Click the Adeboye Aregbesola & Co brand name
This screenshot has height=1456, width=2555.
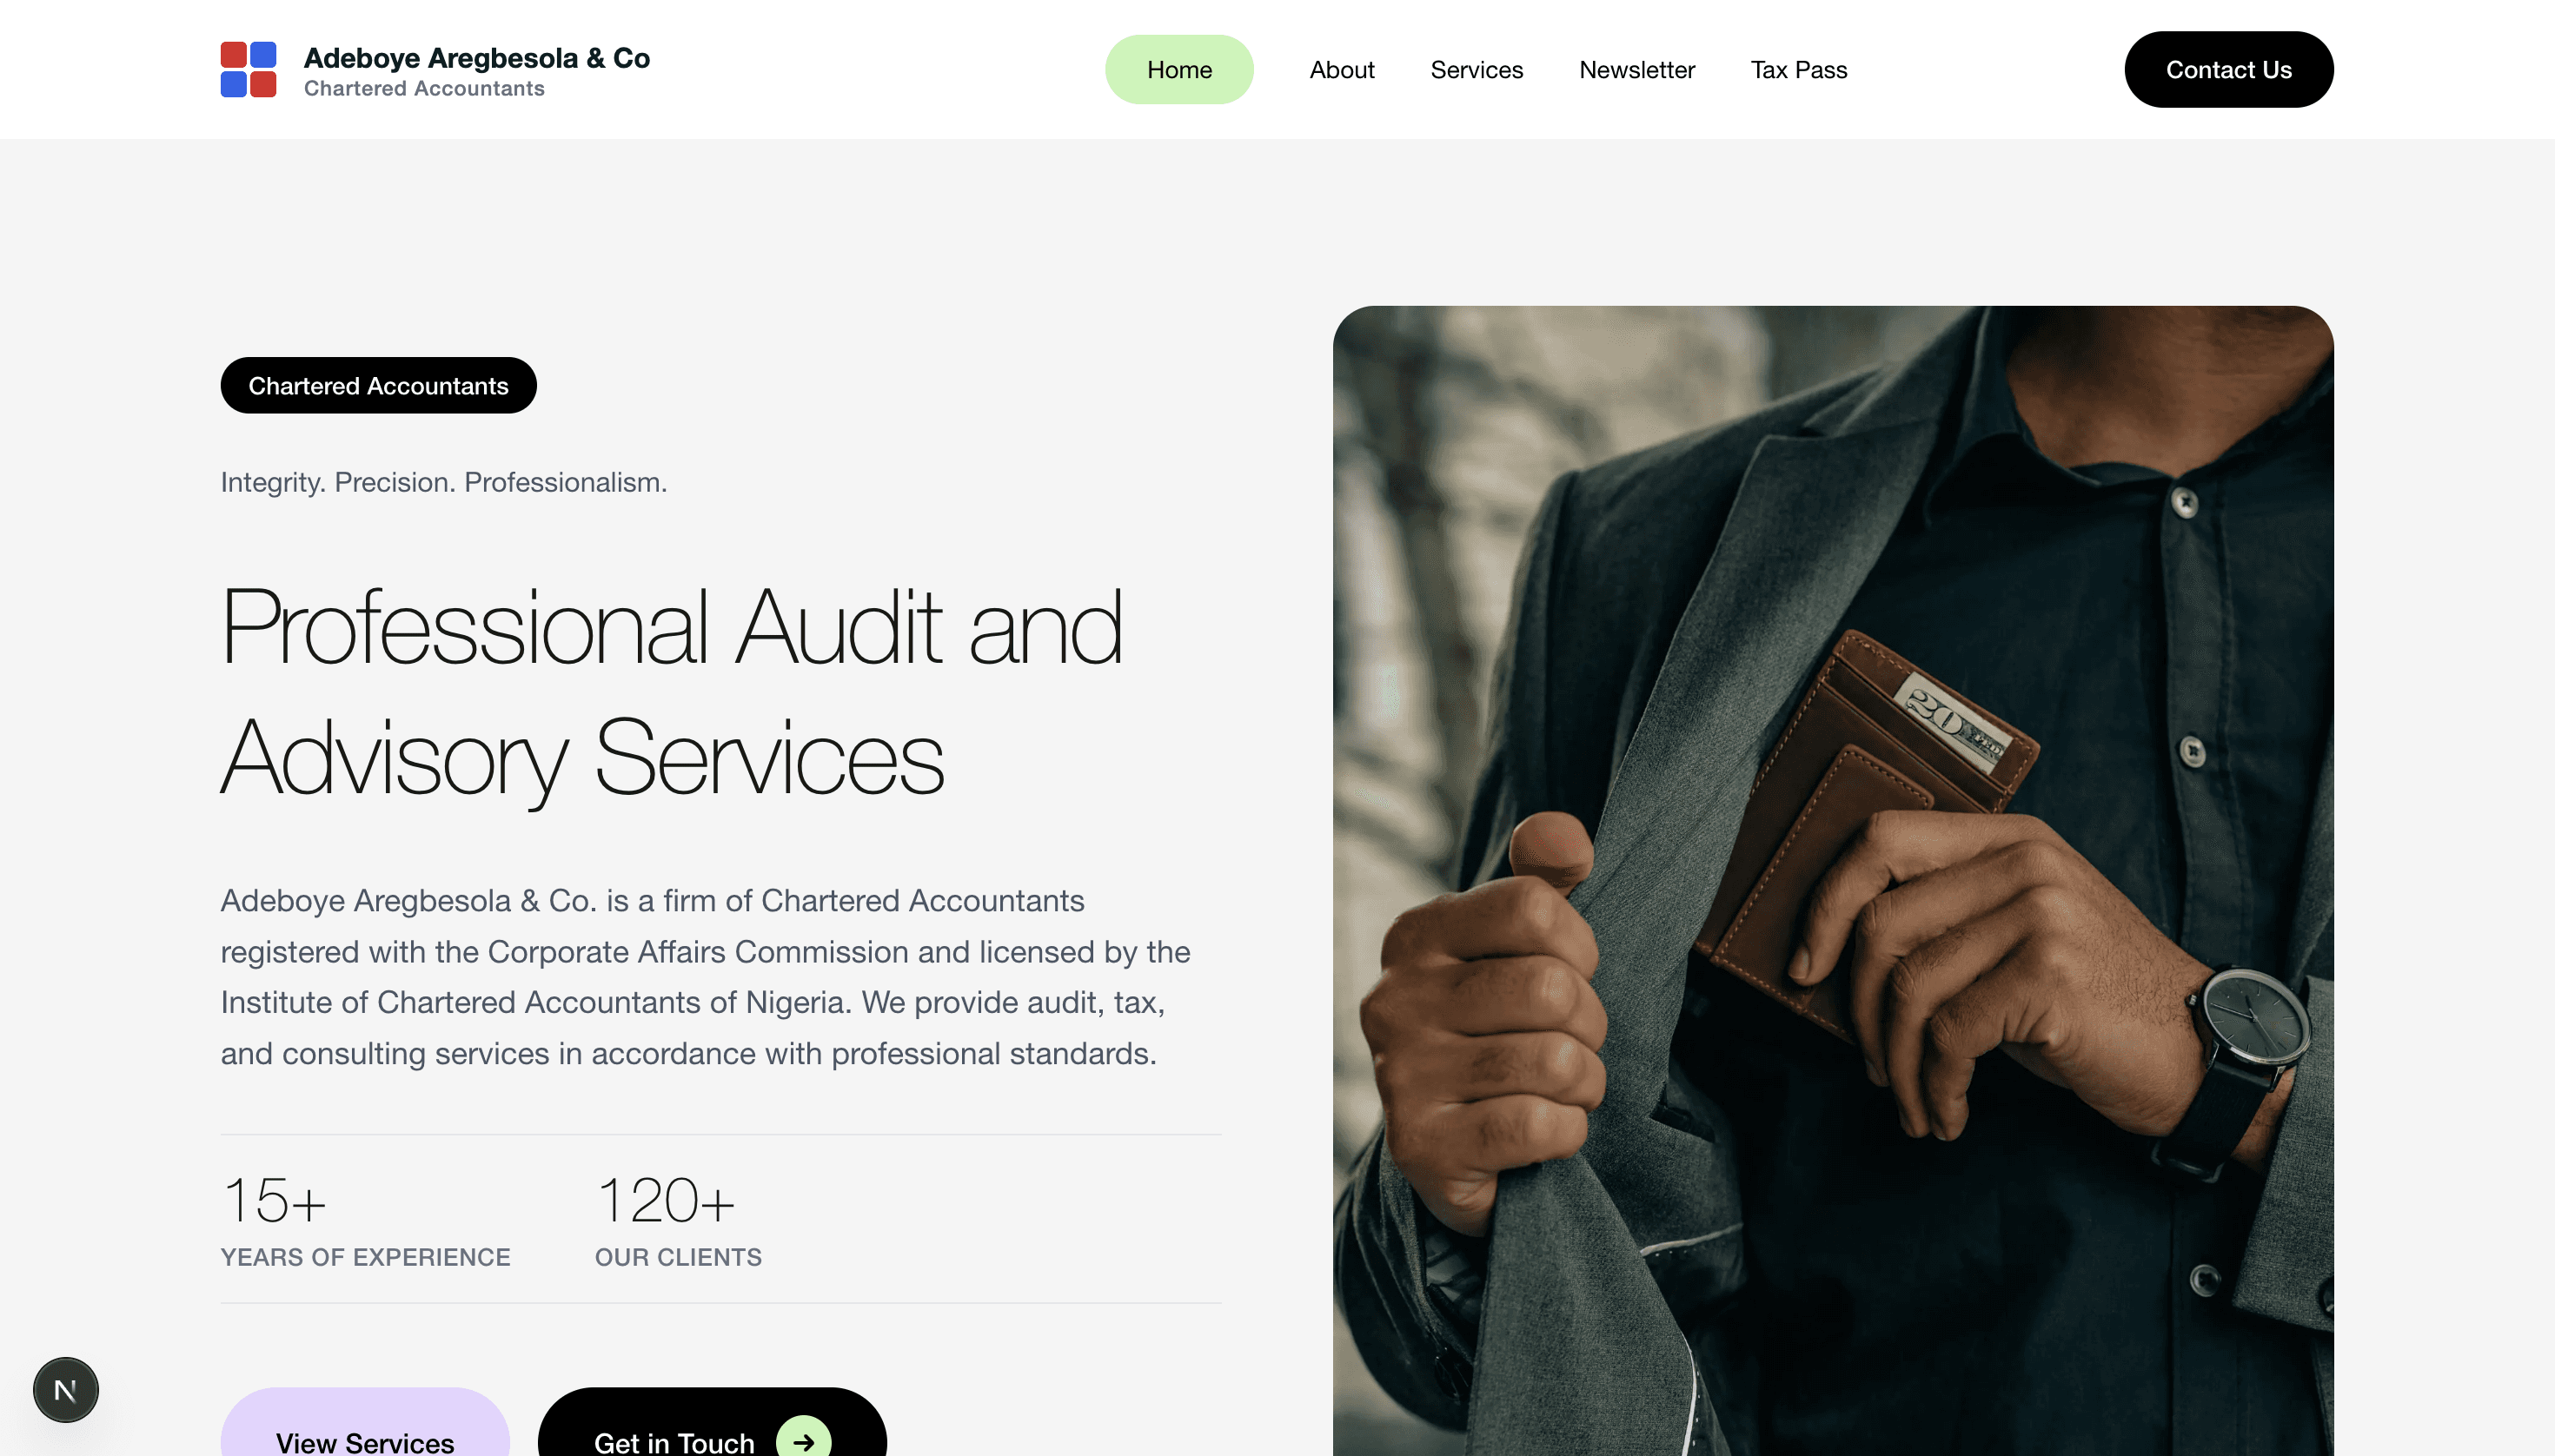(x=476, y=57)
